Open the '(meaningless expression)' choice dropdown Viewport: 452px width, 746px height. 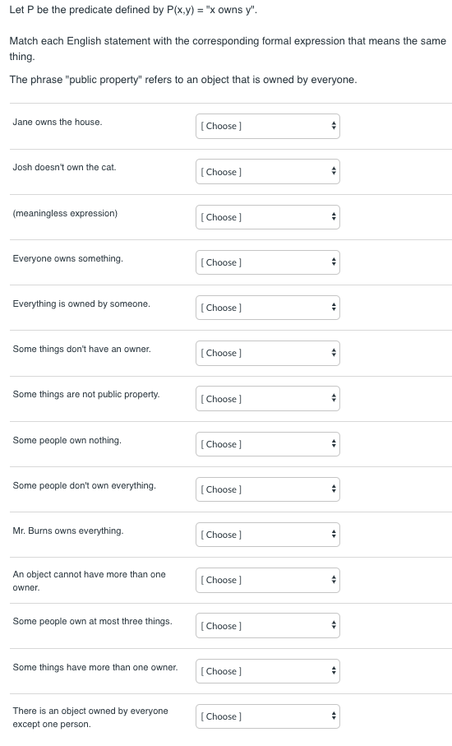pyautogui.click(x=268, y=217)
